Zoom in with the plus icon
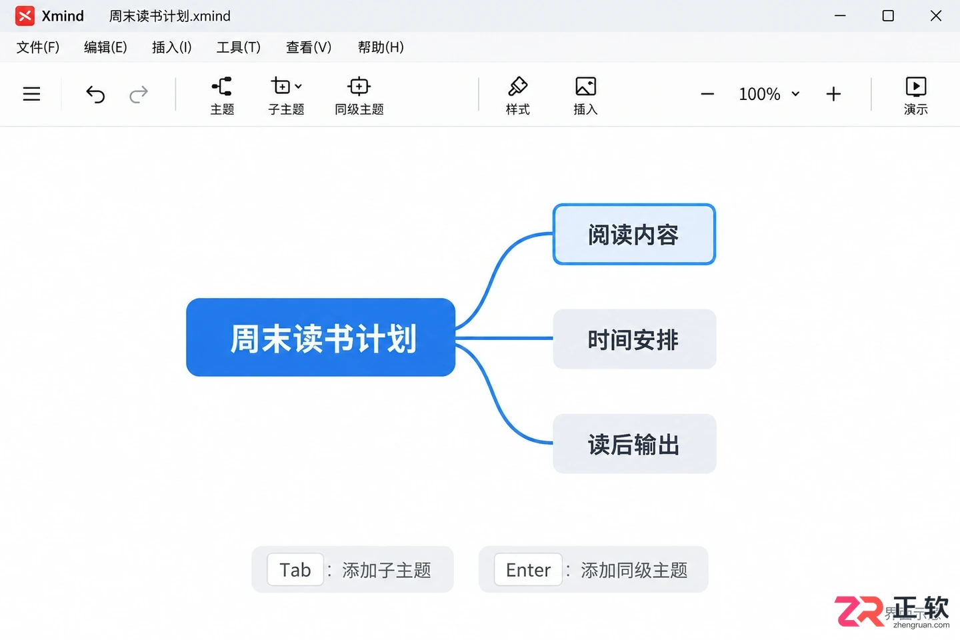 click(833, 94)
